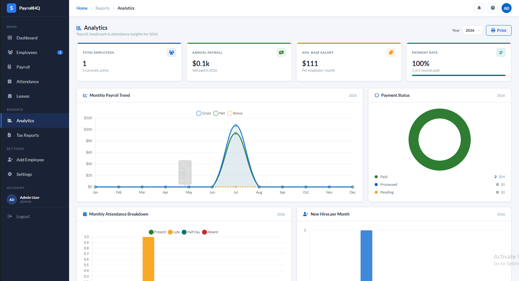Screen dimensions: 519x281
Task: Open the Tax Reports page in sidebar
Action: point(28,135)
